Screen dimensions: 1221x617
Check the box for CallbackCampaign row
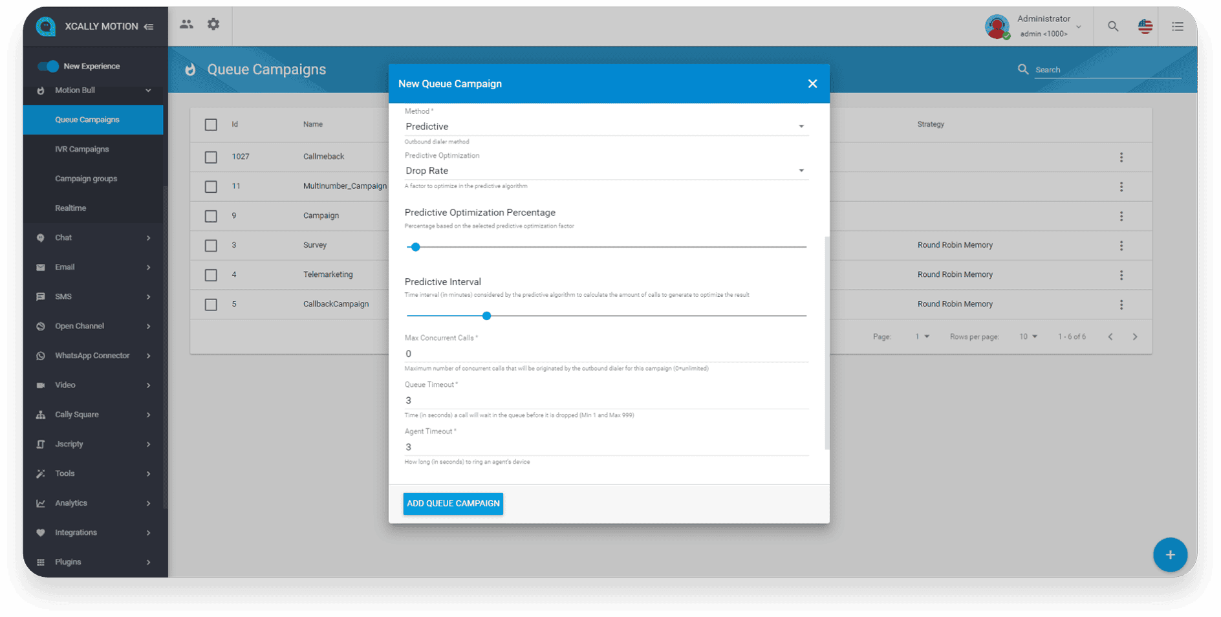pos(211,305)
